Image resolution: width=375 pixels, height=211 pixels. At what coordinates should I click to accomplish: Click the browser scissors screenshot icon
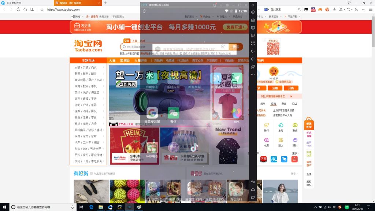point(341,9)
